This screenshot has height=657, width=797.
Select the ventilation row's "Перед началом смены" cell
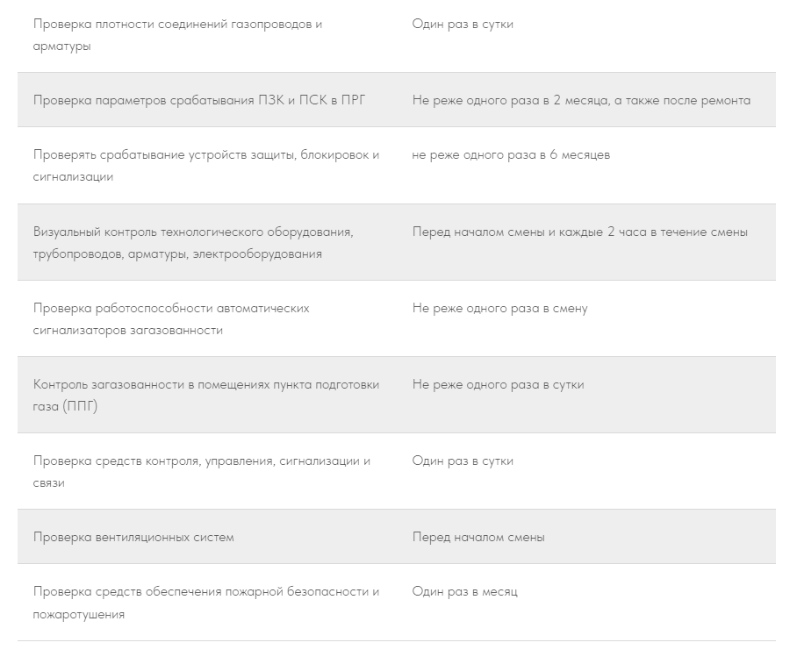478,537
